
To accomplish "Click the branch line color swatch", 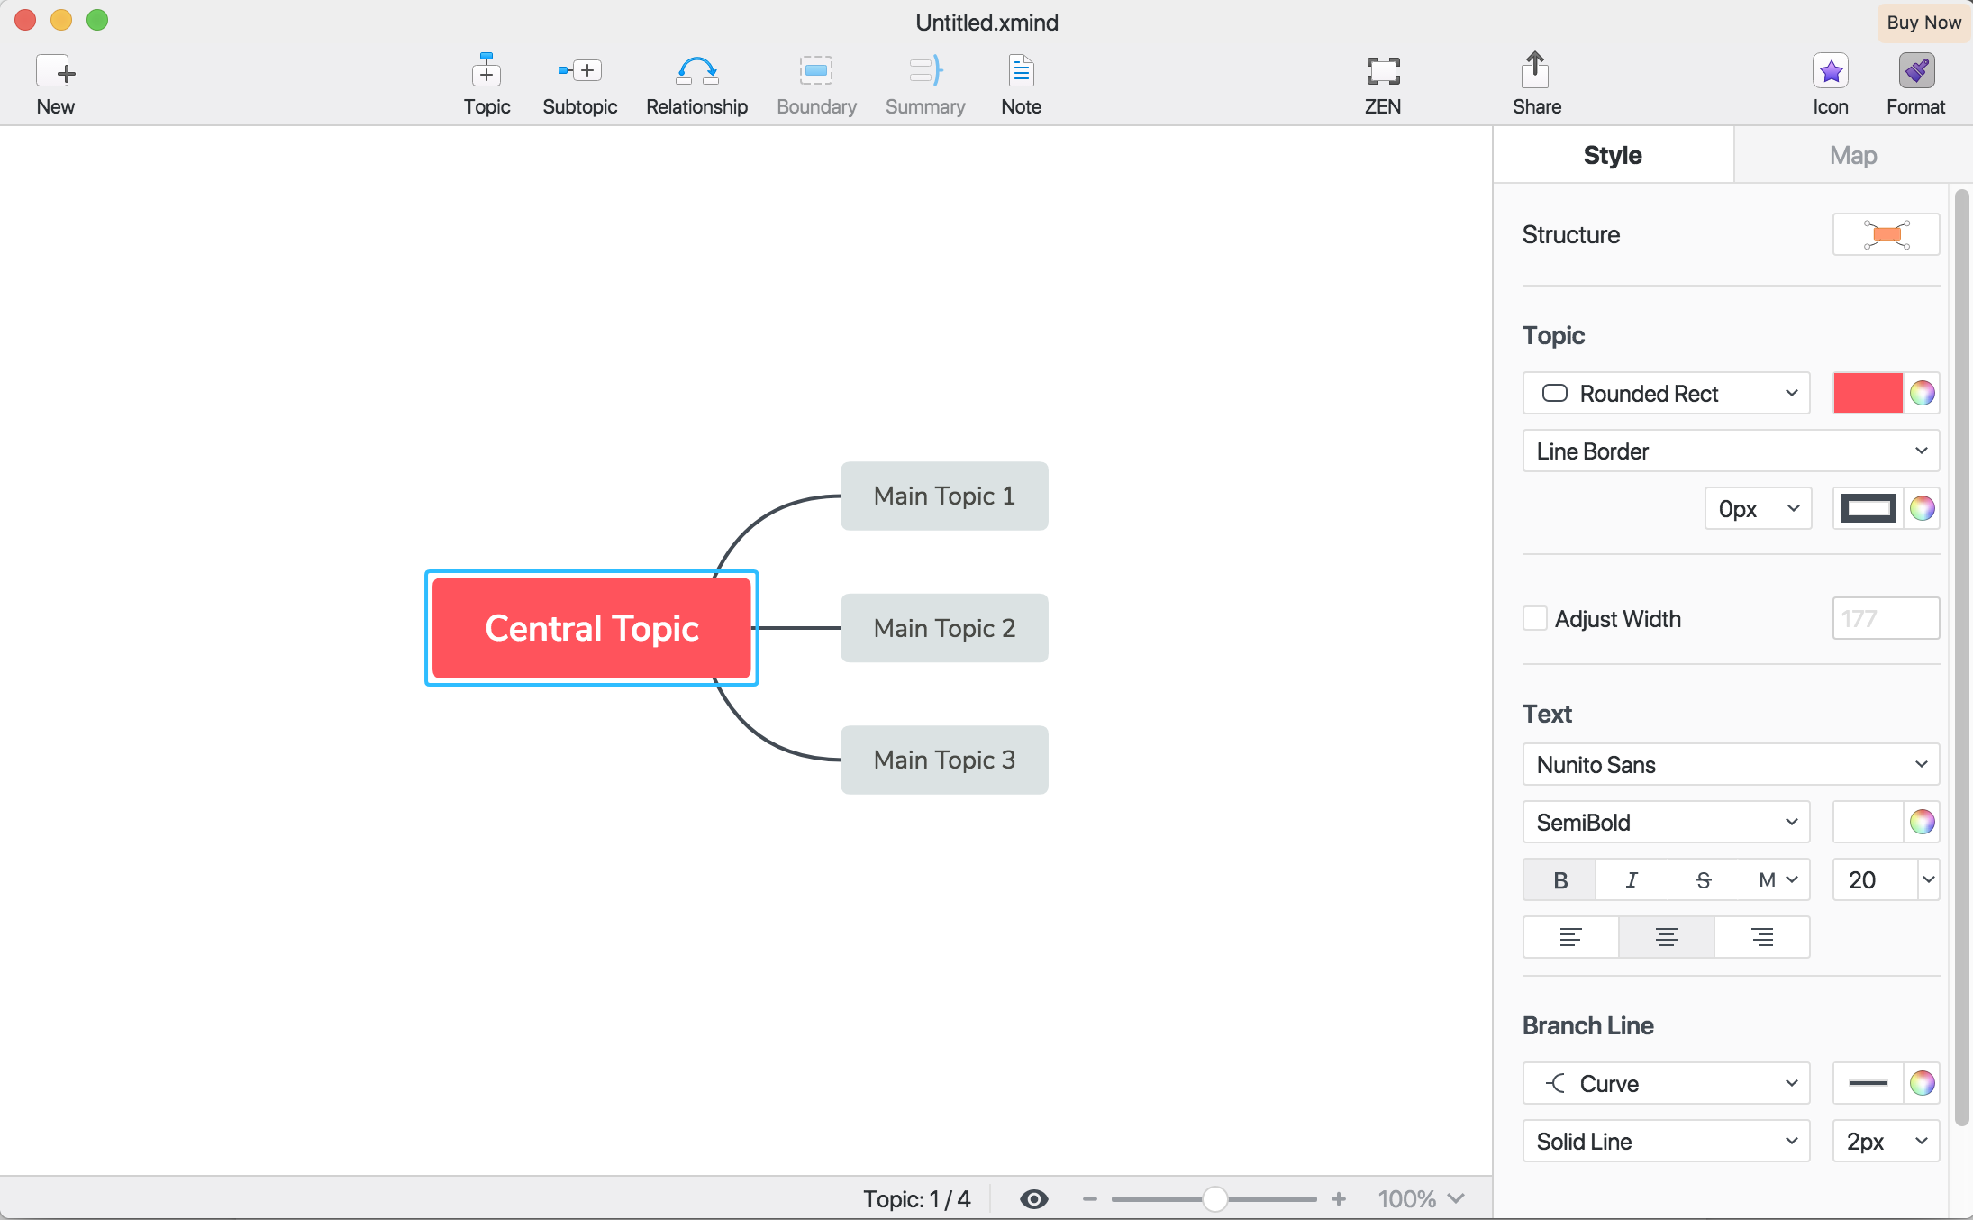I will tap(1868, 1083).
